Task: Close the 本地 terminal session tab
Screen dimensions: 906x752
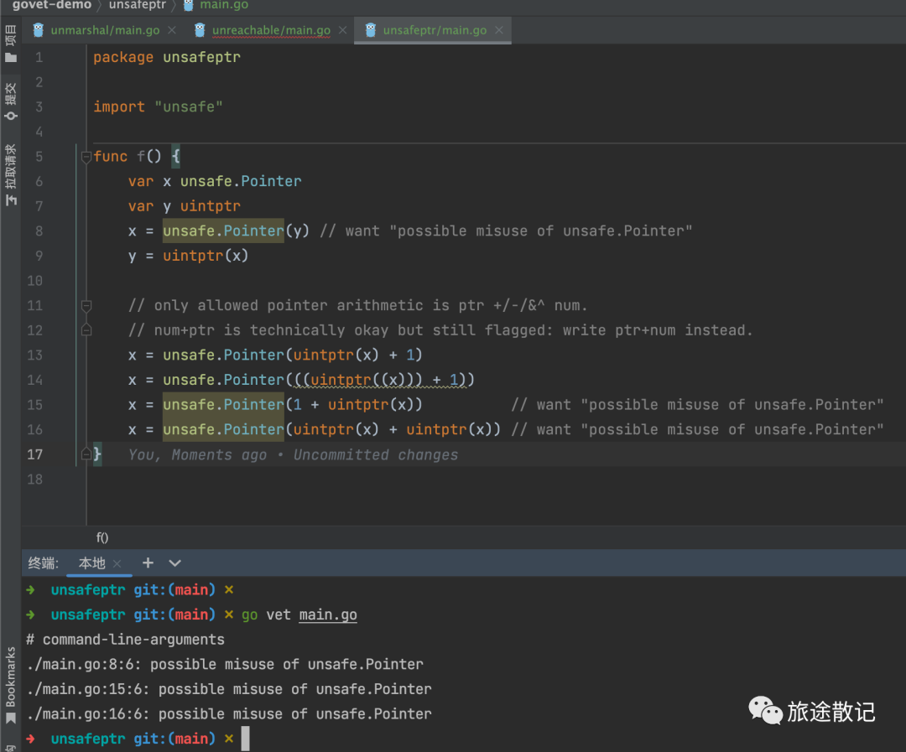Action: tap(117, 563)
